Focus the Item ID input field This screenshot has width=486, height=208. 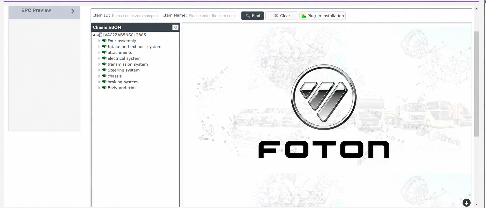135,16
